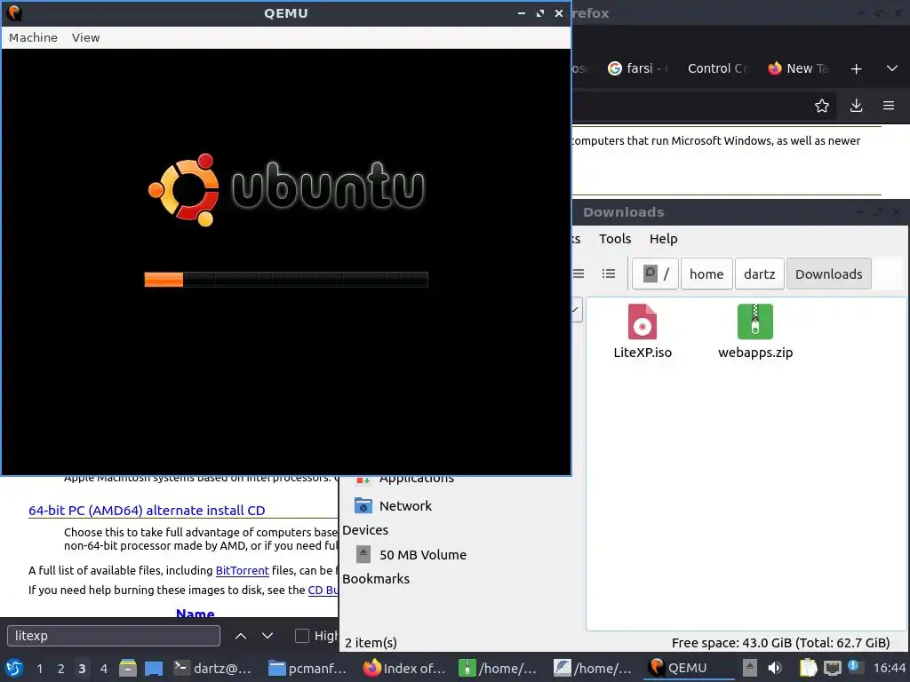Open the Firefox hamburger application menu

point(889,106)
